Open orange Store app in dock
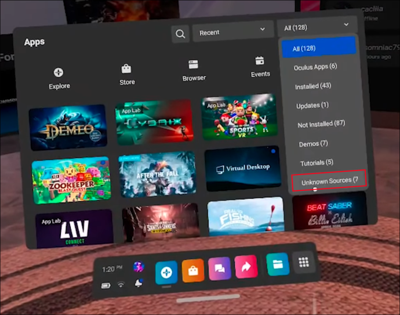 click(x=193, y=270)
